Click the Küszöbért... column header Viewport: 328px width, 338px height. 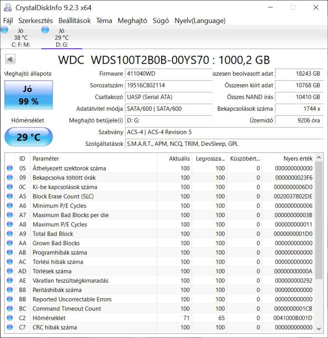click(245, 159)
